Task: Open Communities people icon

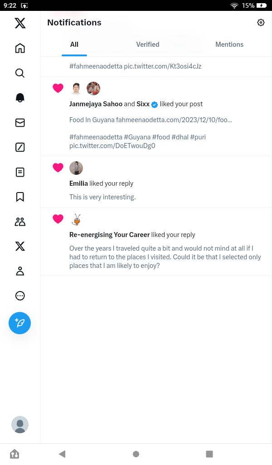Action: (20, 222)
